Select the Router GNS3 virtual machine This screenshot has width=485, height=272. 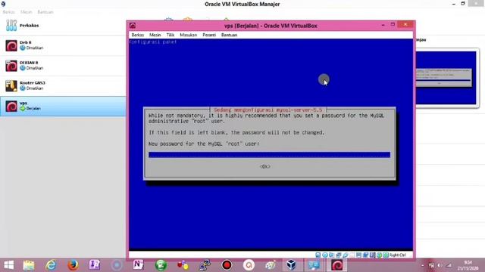click(63, 85)
